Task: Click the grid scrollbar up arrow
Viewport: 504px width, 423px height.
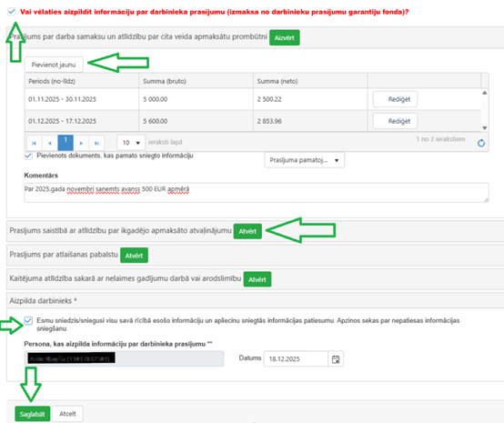Action: tap(484, 93)
